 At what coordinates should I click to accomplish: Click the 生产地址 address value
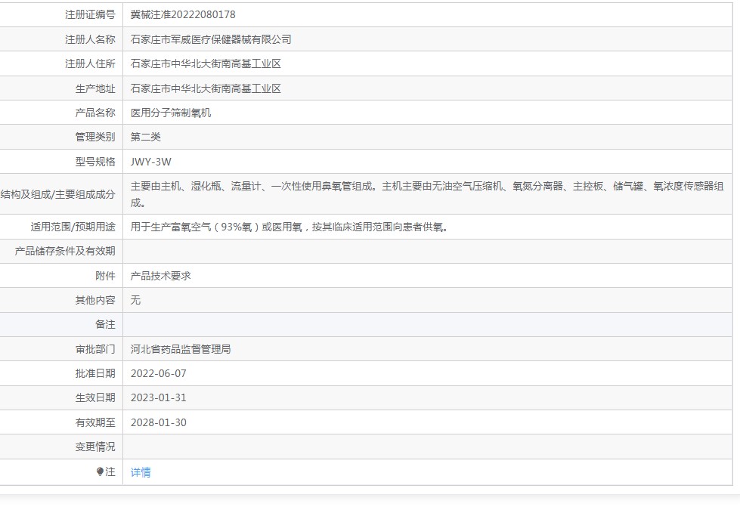tap(206, 88)
